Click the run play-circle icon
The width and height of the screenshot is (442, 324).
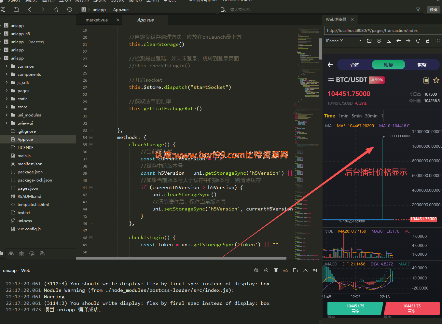pos(70,9)
